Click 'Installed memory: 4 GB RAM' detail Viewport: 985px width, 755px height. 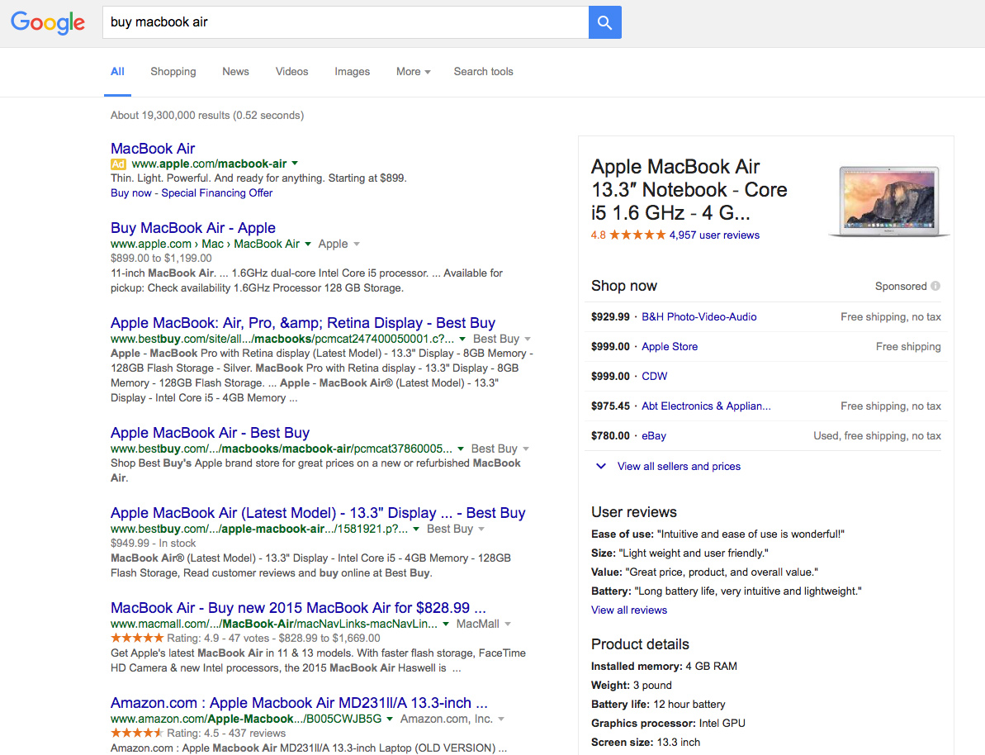tap(664, 667)
